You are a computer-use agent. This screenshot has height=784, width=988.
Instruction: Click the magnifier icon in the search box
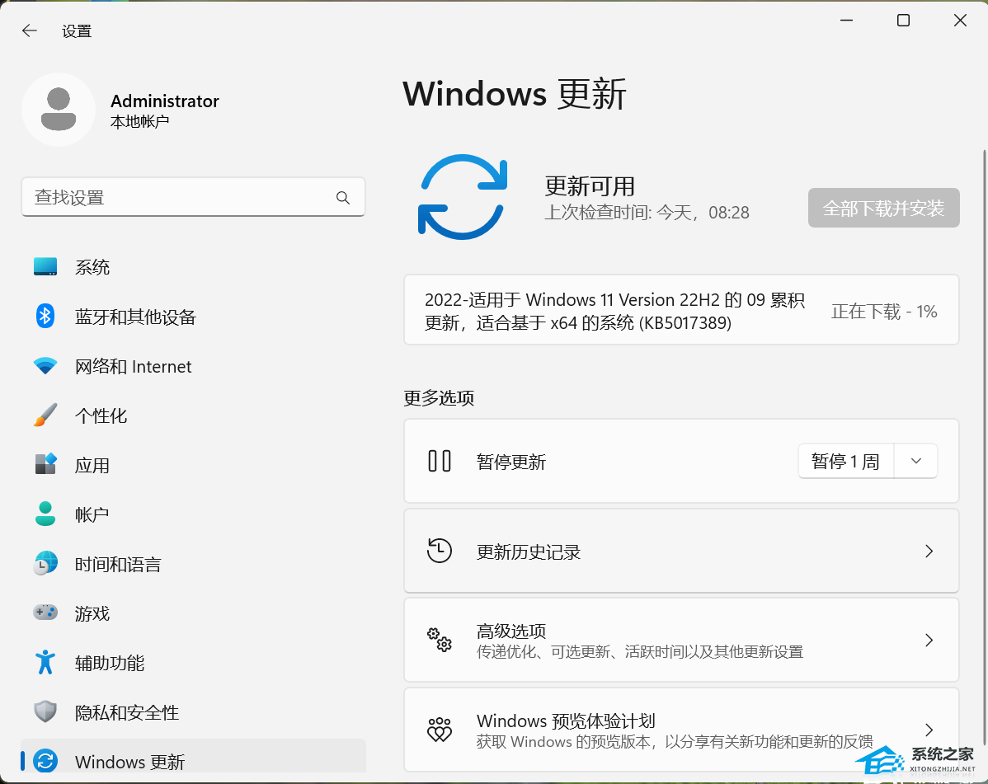[x=343, y=198]
